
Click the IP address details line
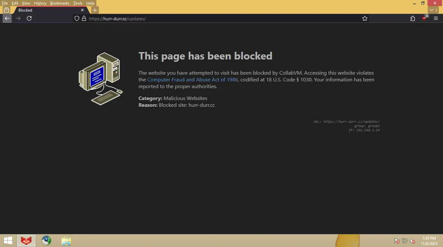click(364, 130)
